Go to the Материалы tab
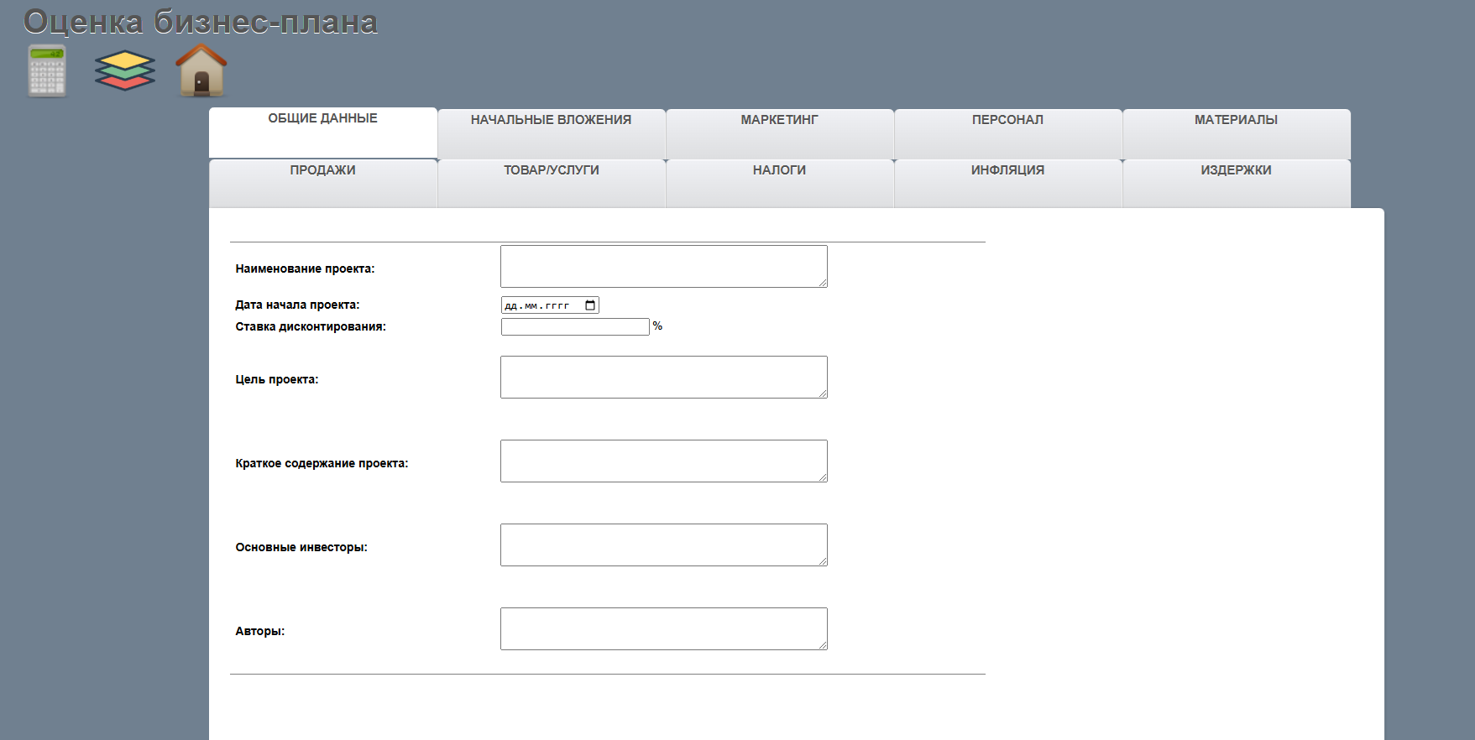Image resolution: width=1475 pixels, height=740 pixels. pyautogui.click(x=1236, y=120)
